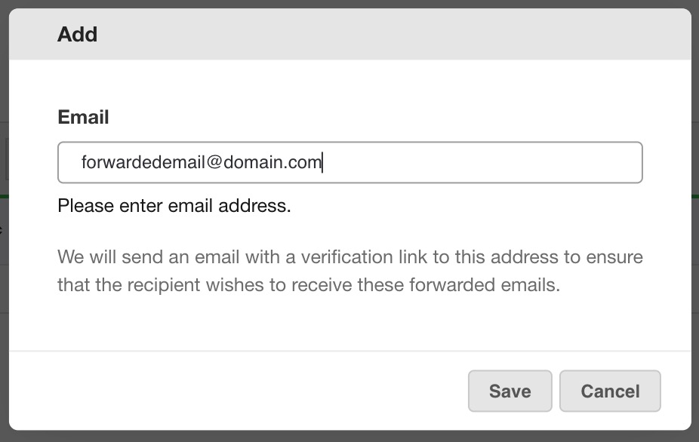Click the left padding inside Email field

pyautogui.click(x=69, y=162)
